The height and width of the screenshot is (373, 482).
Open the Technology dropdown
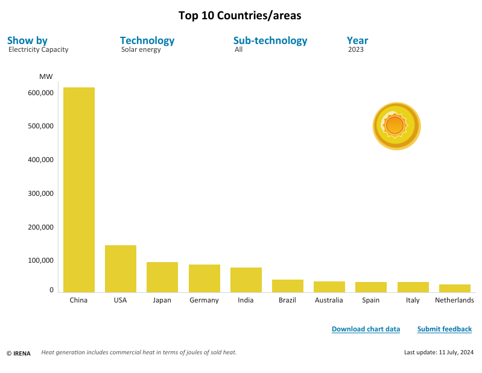[x=147, y=41]
